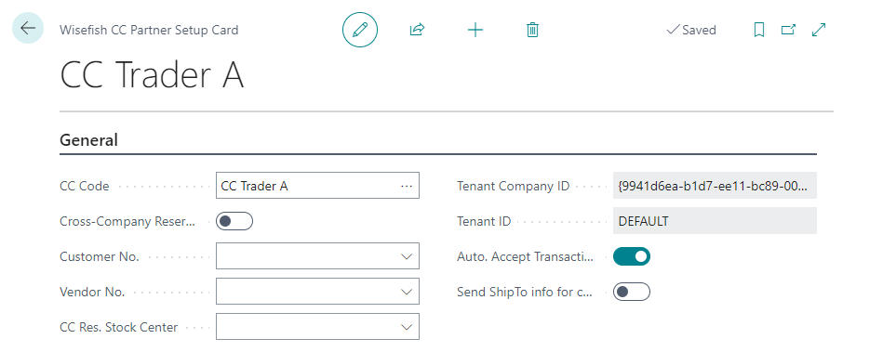The height and width of the screenshot is (352, 896).
Task: Expand page with diagonal arrows icon
Action: [x=819, y=30]
